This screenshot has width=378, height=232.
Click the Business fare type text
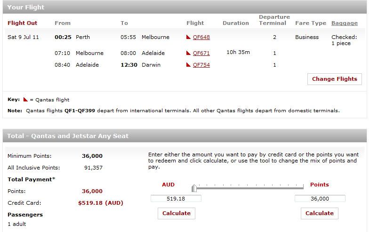point(307,37)
